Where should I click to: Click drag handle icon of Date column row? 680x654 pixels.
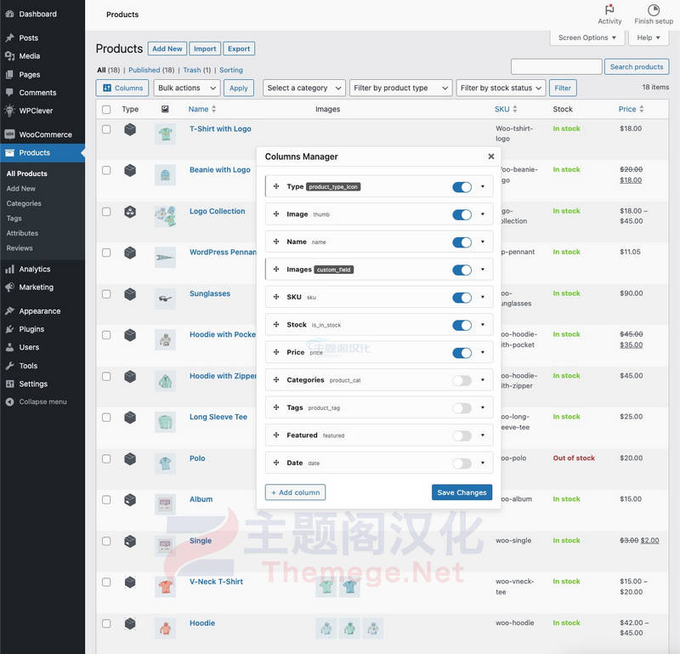pos(276,463)
